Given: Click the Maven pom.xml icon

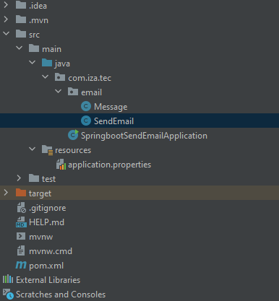Looking at the screenshot, I should point(21,265).
